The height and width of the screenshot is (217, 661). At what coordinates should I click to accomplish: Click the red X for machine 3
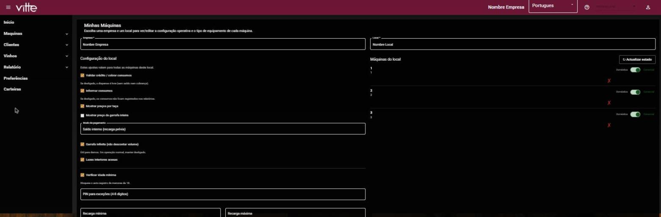609,125
